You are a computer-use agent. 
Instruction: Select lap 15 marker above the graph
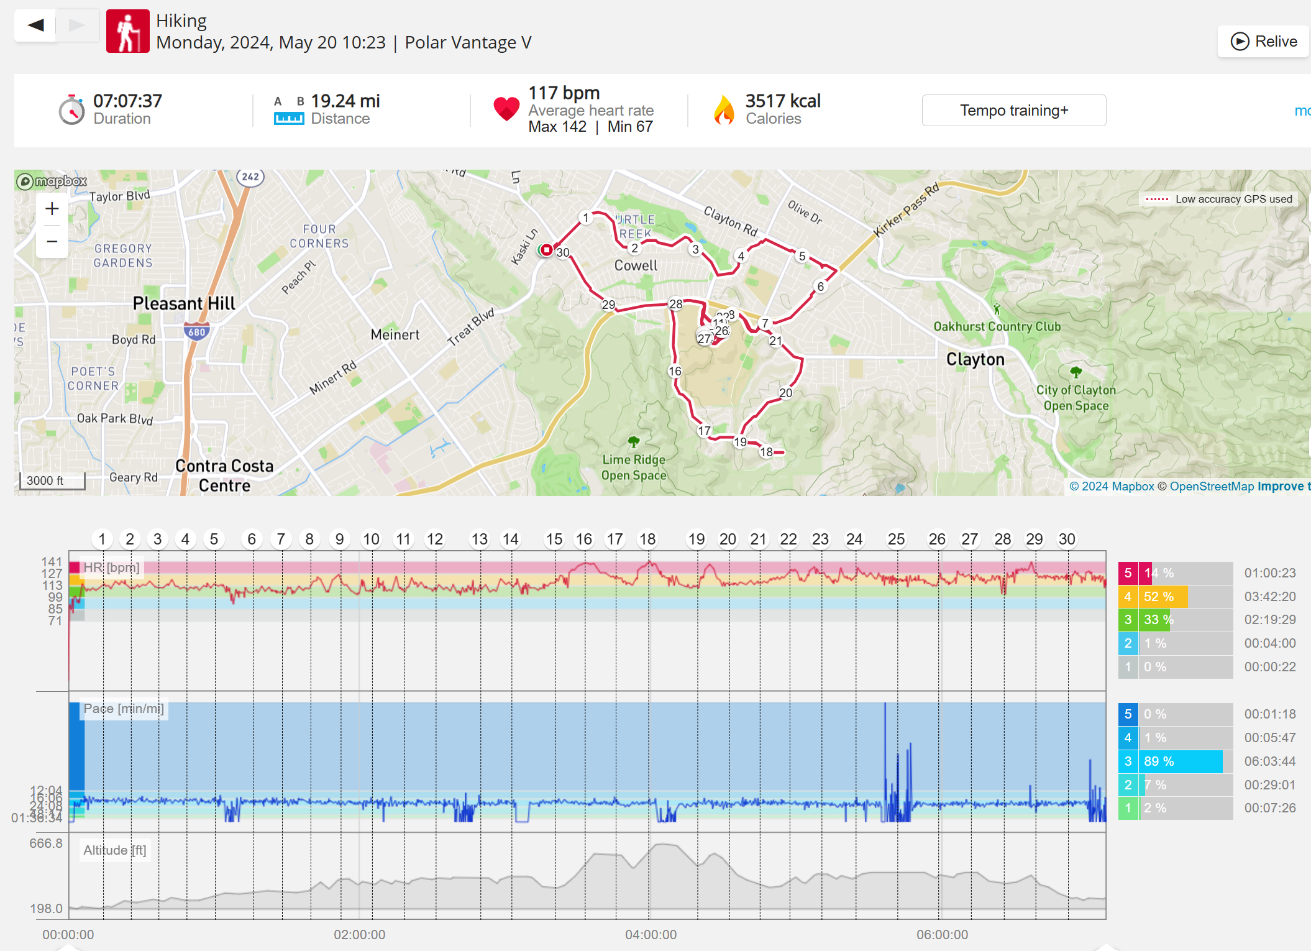554,540
